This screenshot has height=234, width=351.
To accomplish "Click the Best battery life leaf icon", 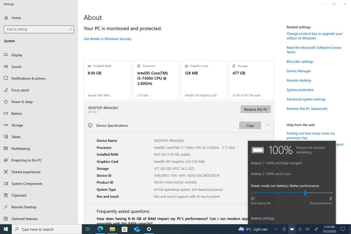I will point(253,199).
